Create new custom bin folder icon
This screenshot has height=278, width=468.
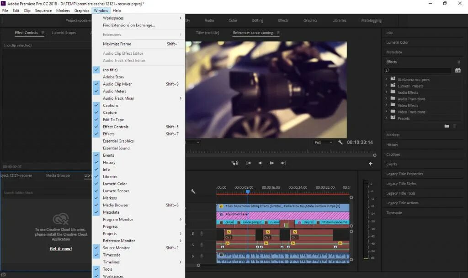[x=447, y=126]
